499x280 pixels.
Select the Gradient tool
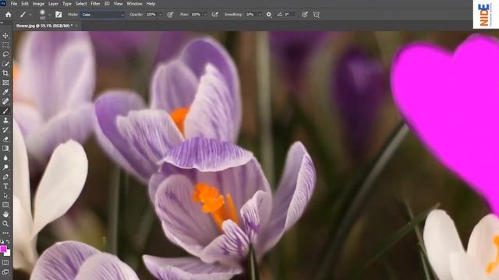[x=5, y=149]
